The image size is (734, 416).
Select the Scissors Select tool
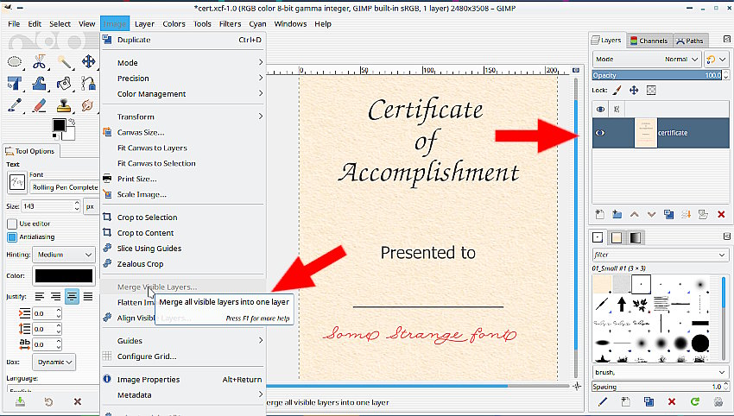click(40, 62)
